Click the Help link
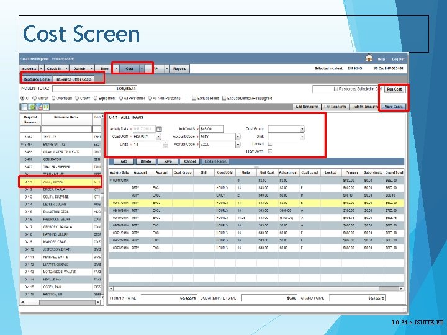This screenshot has height=335, width=447. tap(381, 60)
